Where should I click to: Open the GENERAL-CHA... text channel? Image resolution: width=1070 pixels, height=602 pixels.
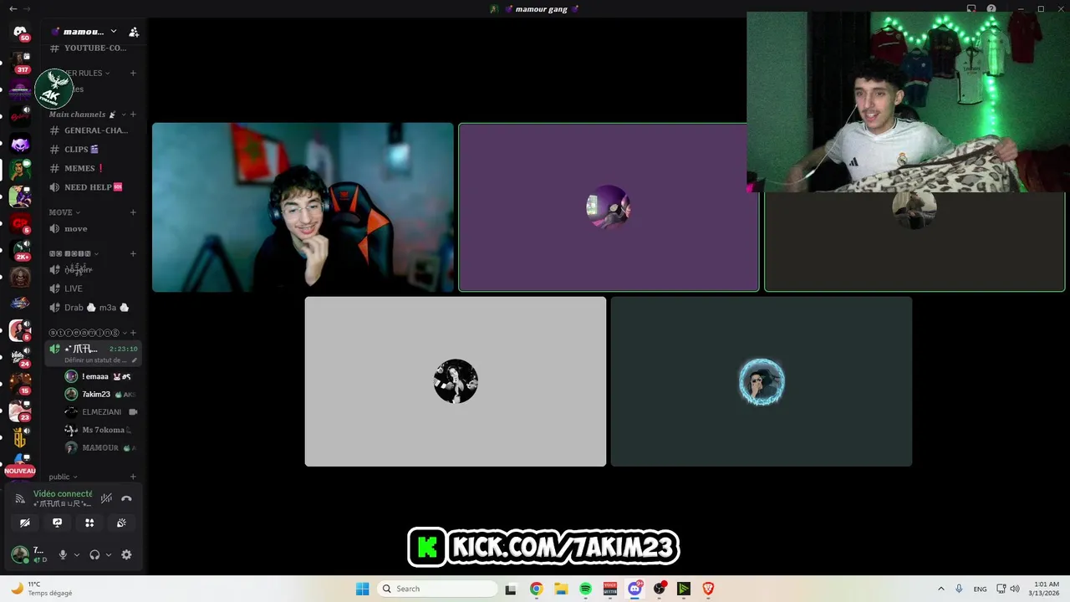93,130
